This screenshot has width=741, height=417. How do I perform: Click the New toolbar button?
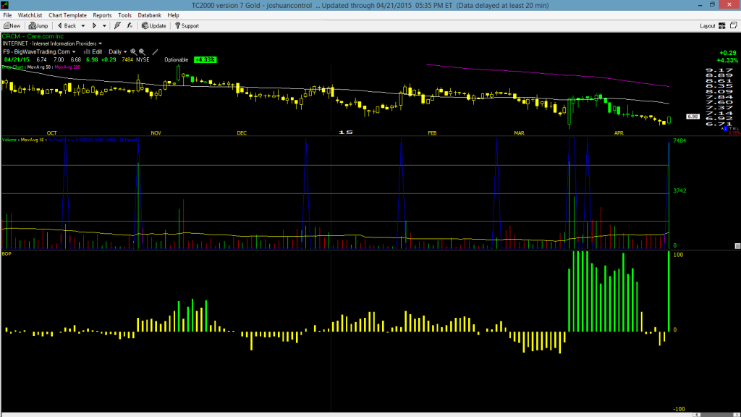pos(12,26)
